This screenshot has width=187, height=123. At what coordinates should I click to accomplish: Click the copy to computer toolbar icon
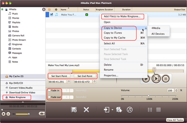click(119, 110)
